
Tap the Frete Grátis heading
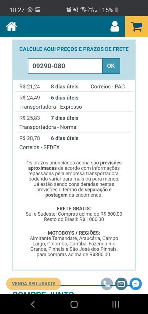pos(74,208)
